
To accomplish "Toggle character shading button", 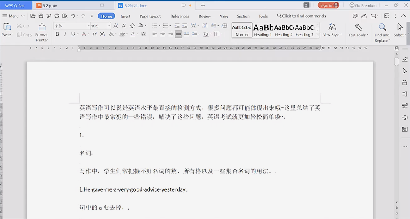I will 143,34.
